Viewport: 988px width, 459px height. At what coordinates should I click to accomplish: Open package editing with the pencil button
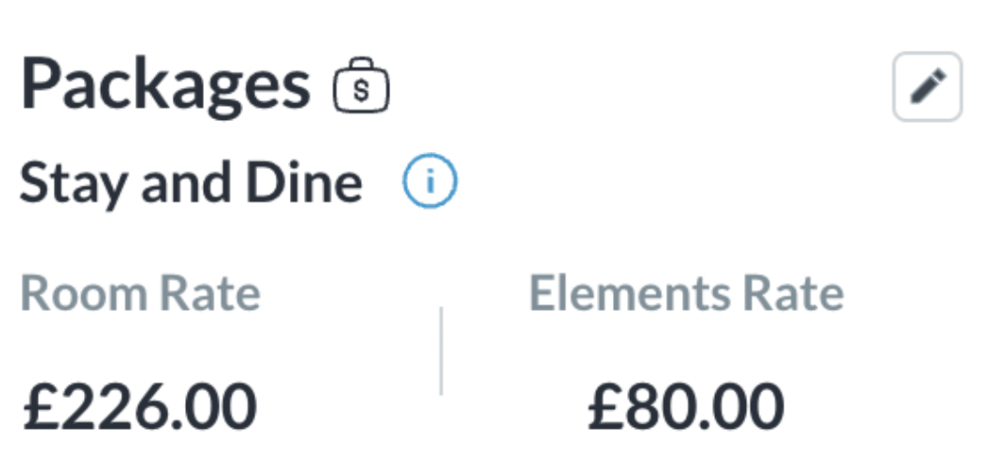(927, 88)
